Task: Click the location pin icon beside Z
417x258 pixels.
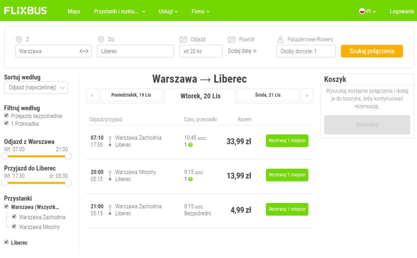Action: 19,39
